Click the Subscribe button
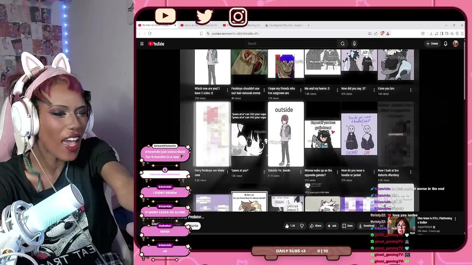 pos(193,226)
